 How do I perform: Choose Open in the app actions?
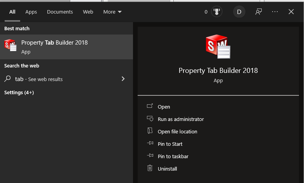164,107
